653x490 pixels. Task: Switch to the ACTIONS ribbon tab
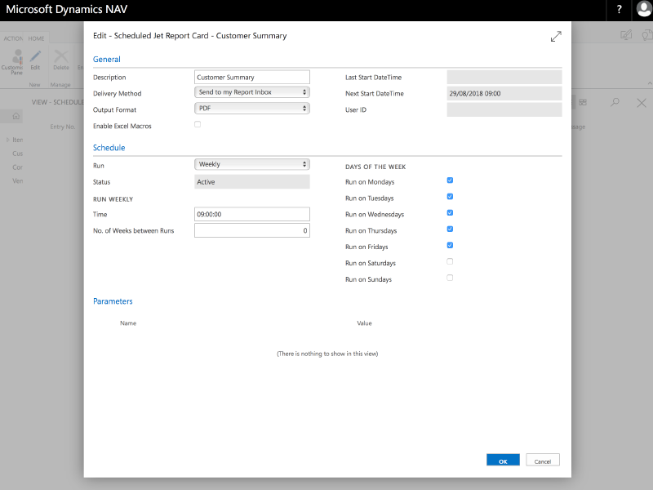coord(13,38)
